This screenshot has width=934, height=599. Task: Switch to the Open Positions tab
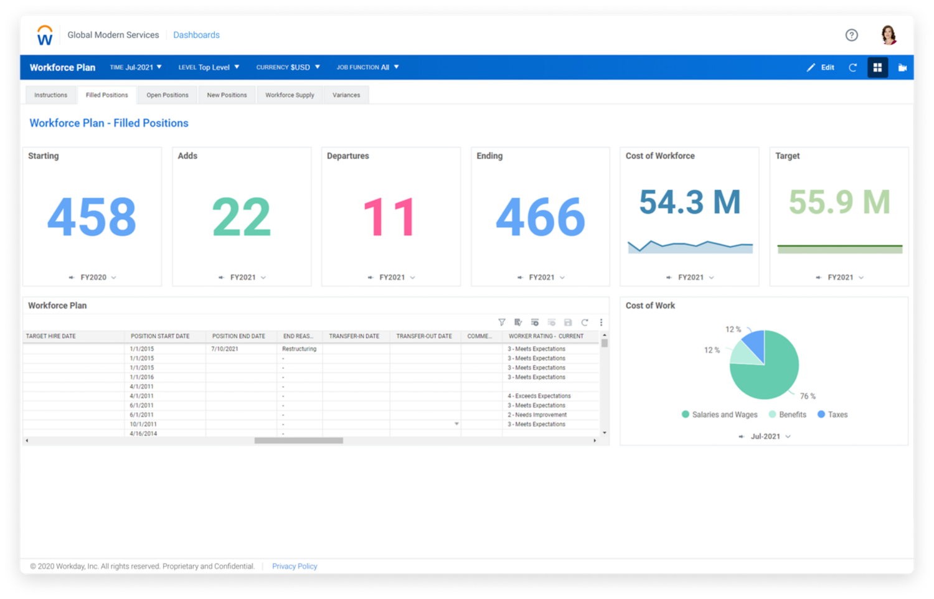pos(167,95)
